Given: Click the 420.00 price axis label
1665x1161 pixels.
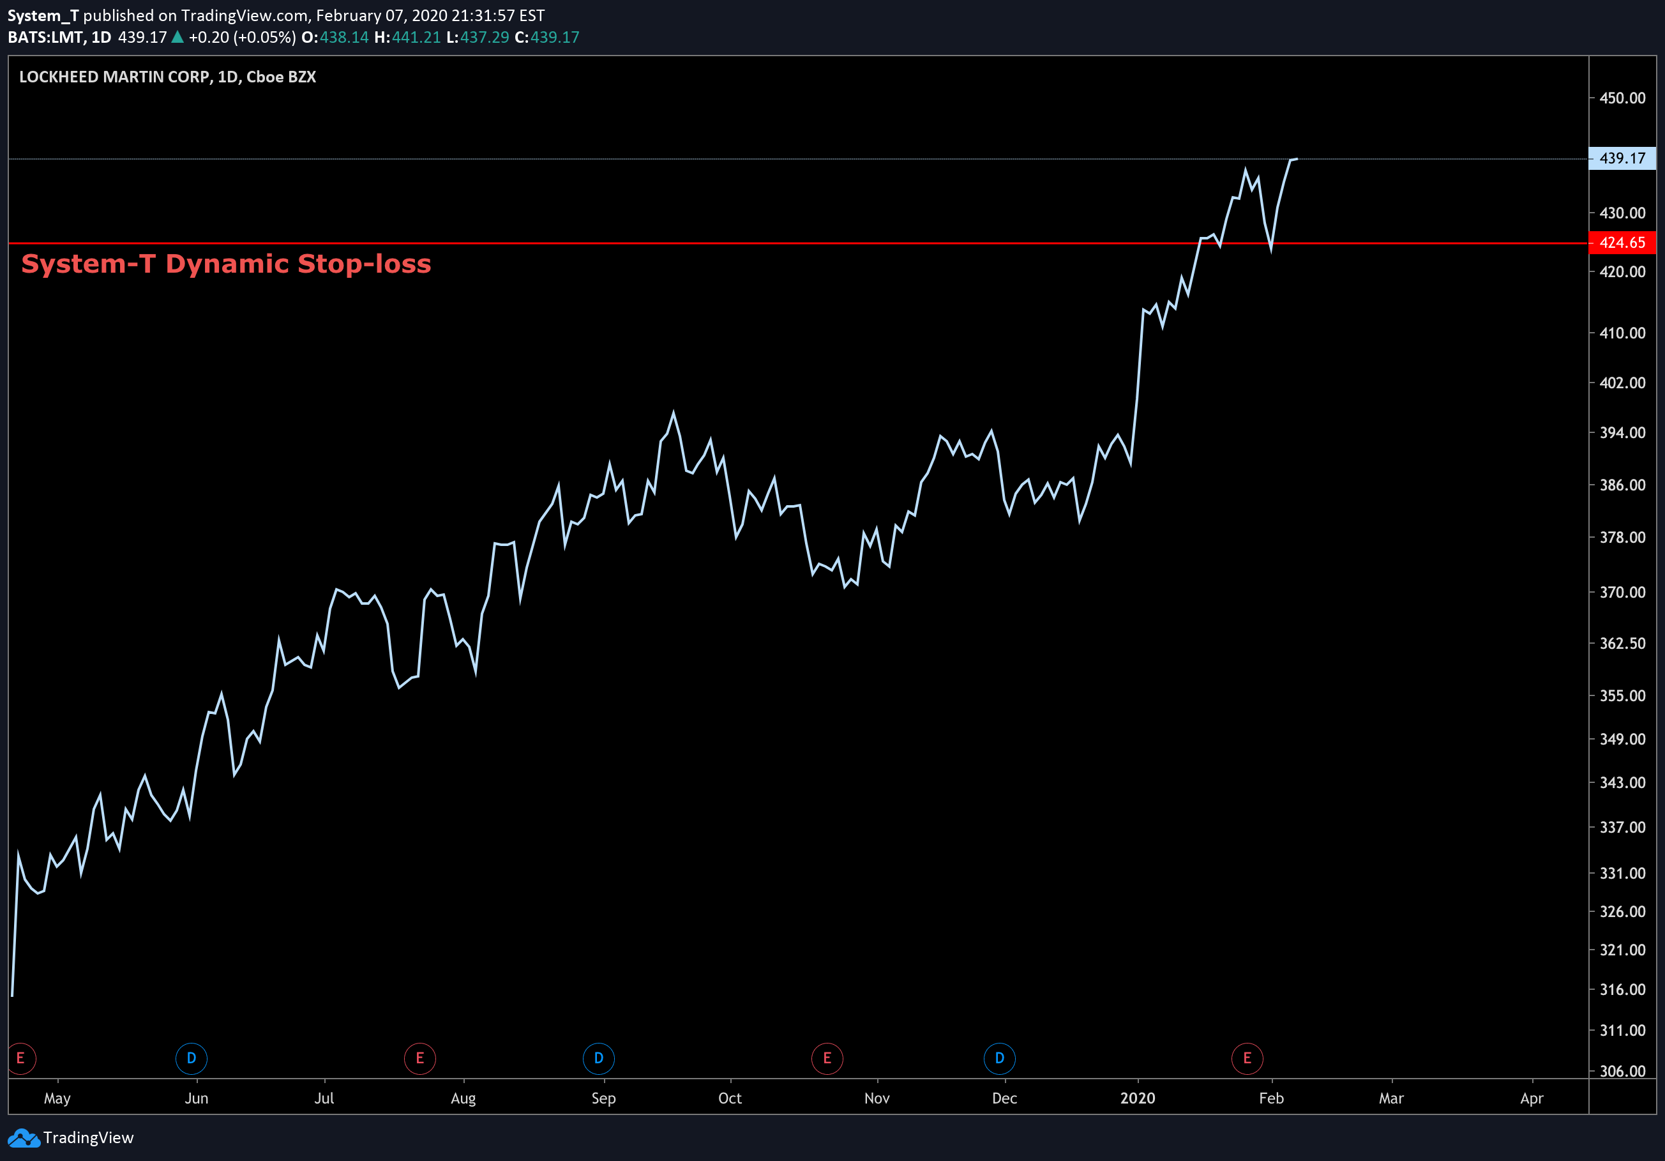Looking at the screenshot, I should [x=1623, y=272].
